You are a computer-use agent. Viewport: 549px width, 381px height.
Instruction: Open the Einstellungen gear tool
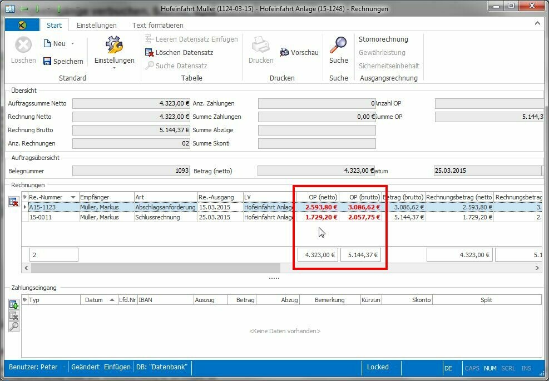point(114,45)
